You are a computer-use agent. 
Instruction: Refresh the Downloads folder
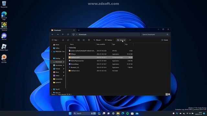pos(68,34)
